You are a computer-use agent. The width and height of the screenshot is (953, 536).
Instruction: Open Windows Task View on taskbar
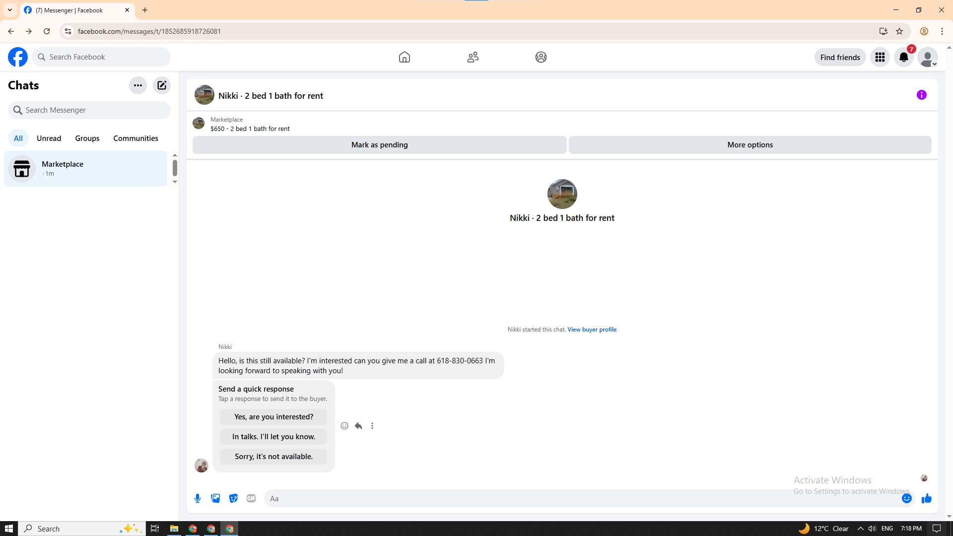pos(155,529)
